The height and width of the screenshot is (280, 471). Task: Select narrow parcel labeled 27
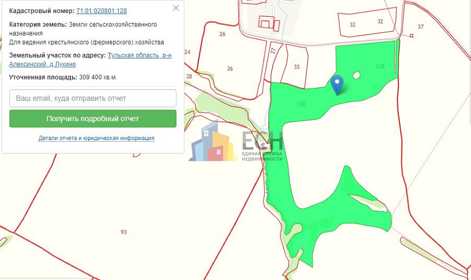point(273,51)
